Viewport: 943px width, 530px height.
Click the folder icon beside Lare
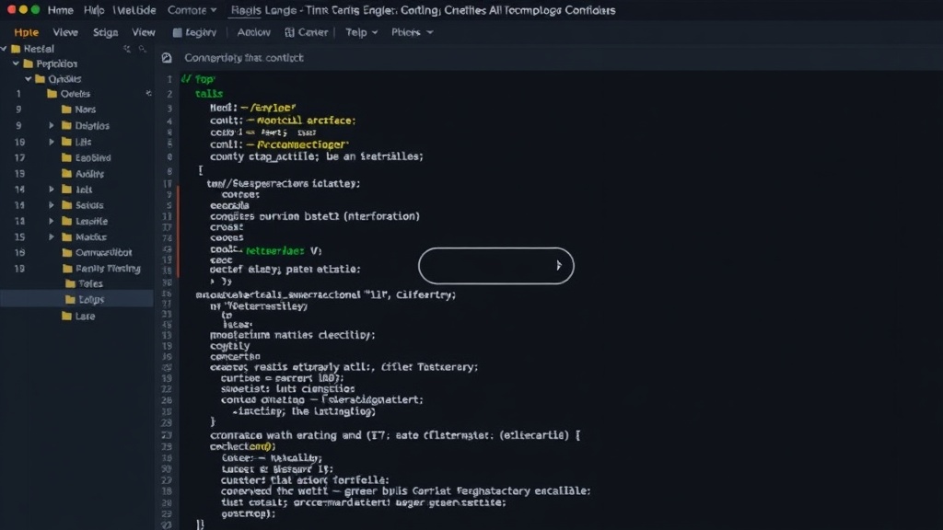tap(66, 316)
